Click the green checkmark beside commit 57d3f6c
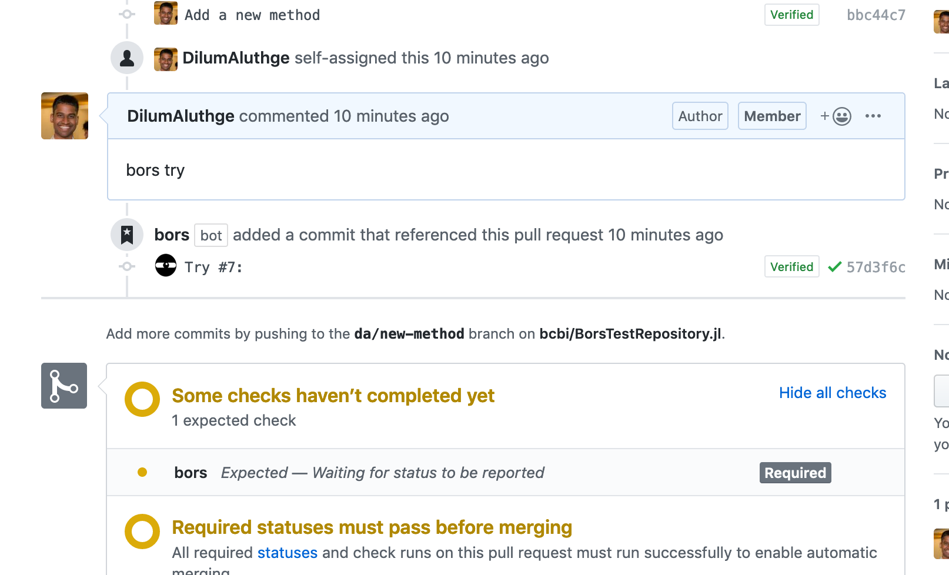This screenshot has height=575, width=949. (834, 267)
